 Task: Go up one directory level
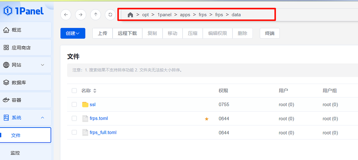pos(96,15)
